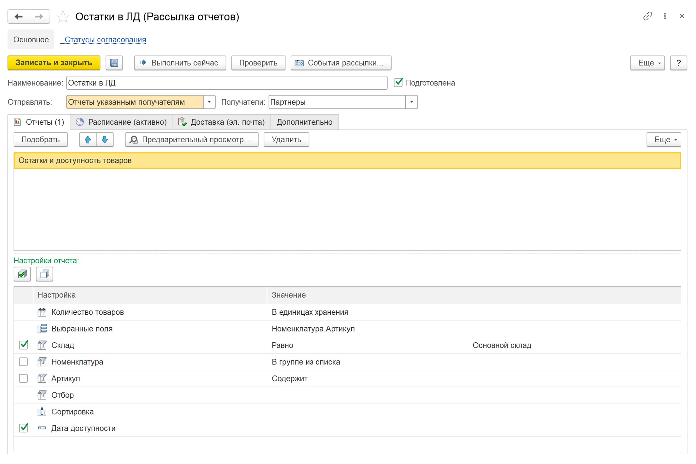Open the three-dot options menu
Viewport: 696px width, 464px height.
[665, 16]
